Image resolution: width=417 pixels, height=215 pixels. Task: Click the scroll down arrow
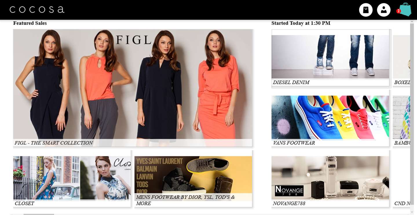(412, 212)
